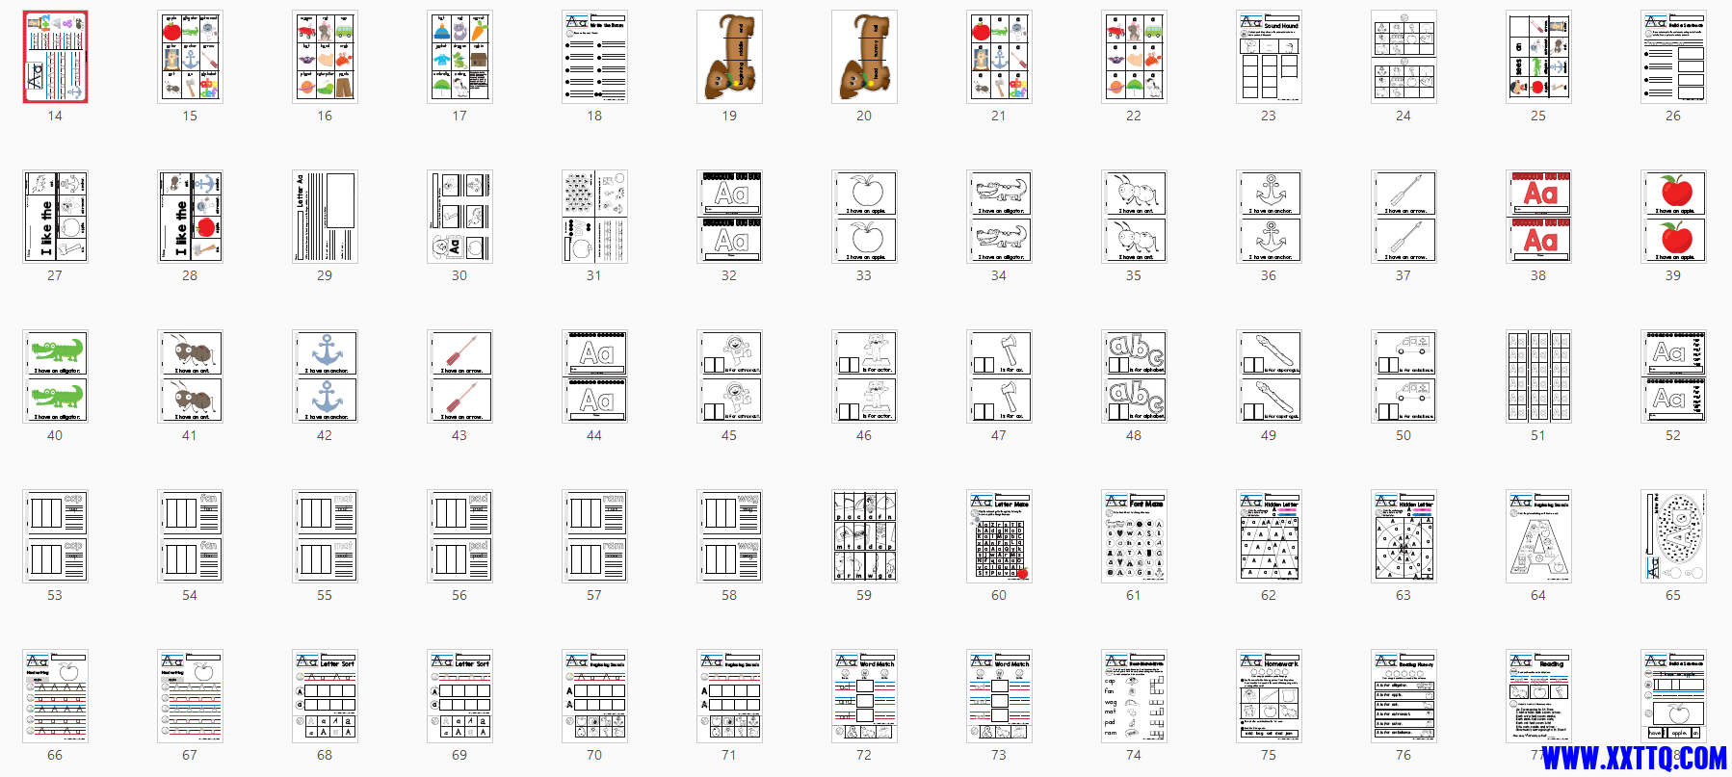
Task: Select page 64 large letter A thumbnail
Action: 1538,536
